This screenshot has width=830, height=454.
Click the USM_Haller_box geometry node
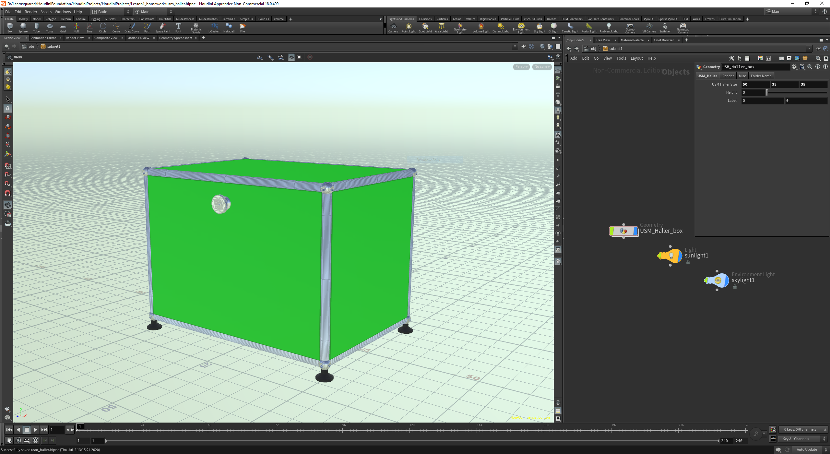(x=624, y=231)
